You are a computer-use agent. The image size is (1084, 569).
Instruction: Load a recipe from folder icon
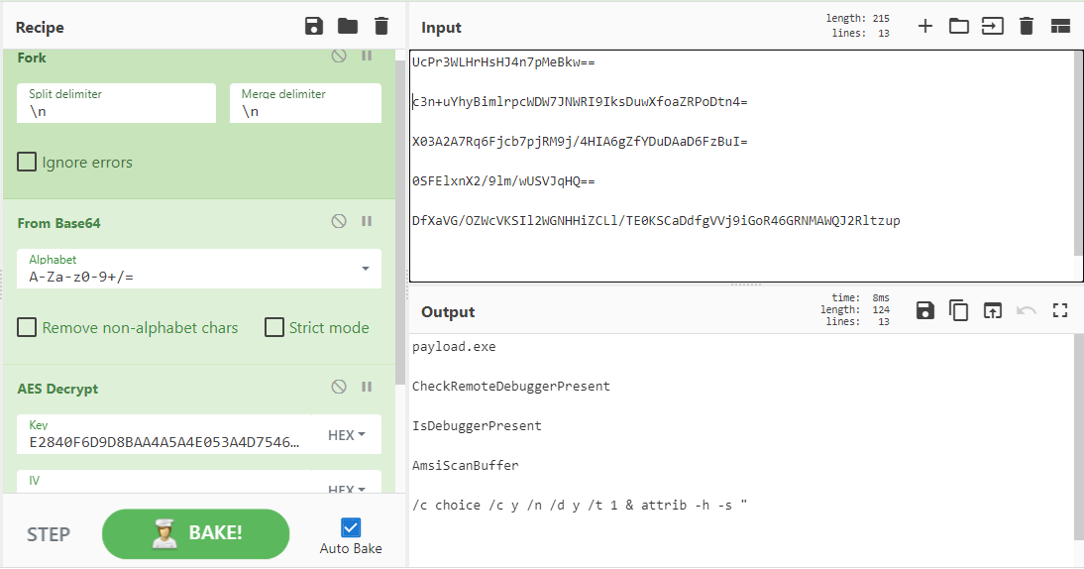click(x=348, y=27)
